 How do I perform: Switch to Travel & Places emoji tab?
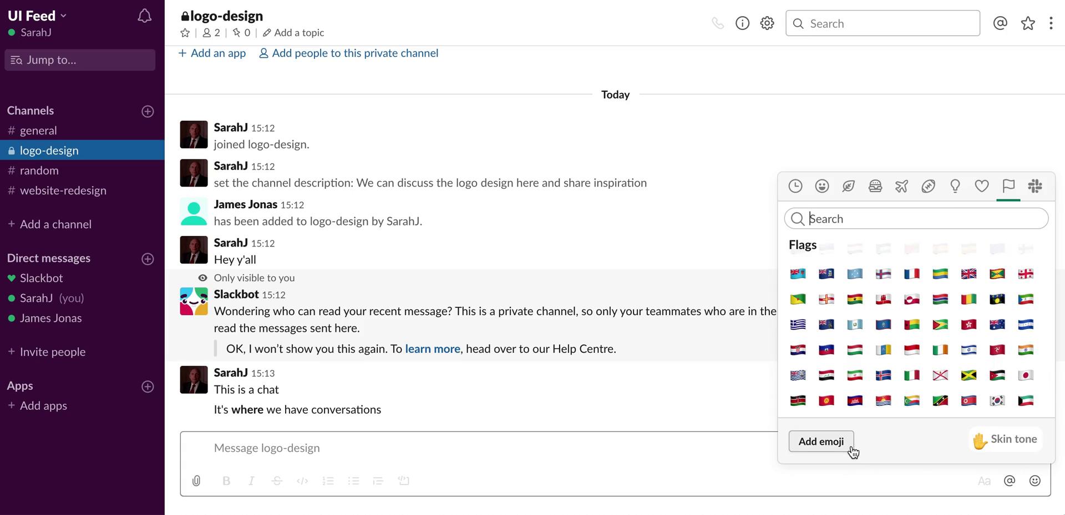coord(902,187)
